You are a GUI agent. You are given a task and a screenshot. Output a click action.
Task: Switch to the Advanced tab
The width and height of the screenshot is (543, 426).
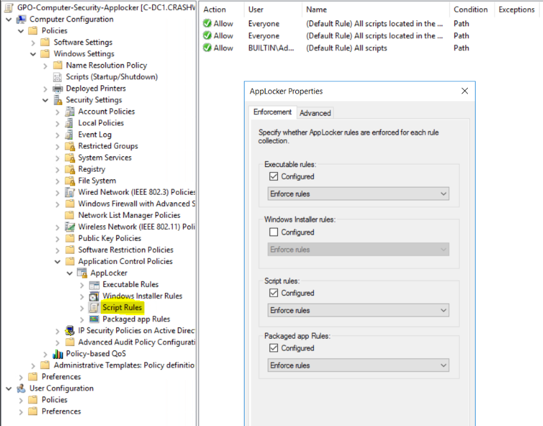pyautogui.click(x=315, y=113)
